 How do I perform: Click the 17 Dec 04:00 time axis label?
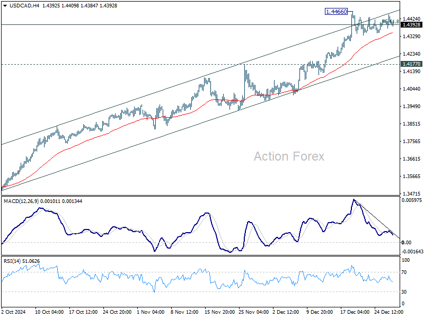click(355, 312)
